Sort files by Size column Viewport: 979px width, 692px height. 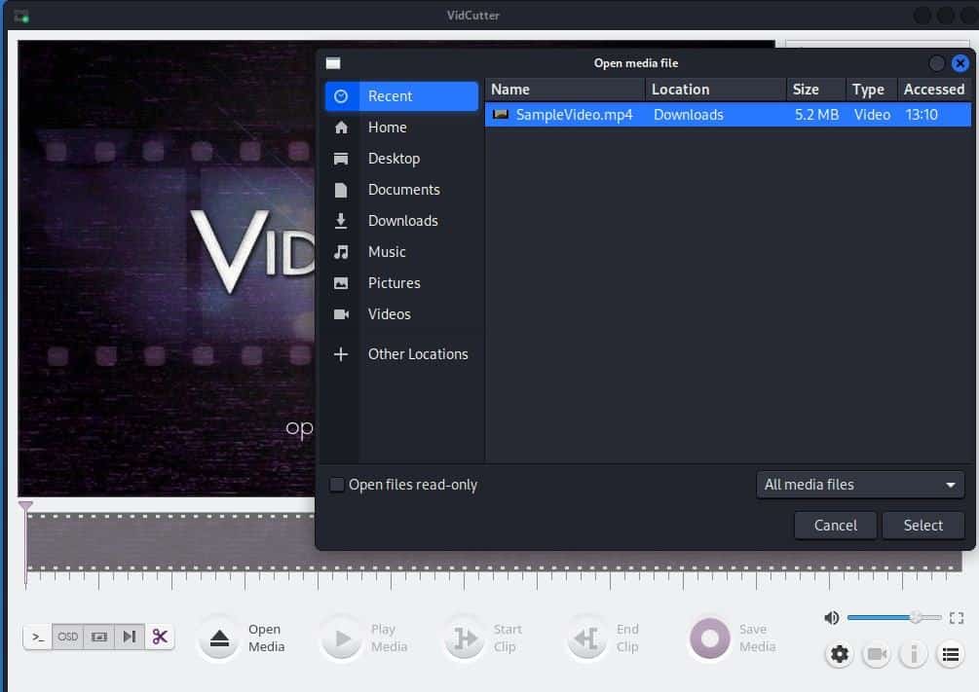816,90
